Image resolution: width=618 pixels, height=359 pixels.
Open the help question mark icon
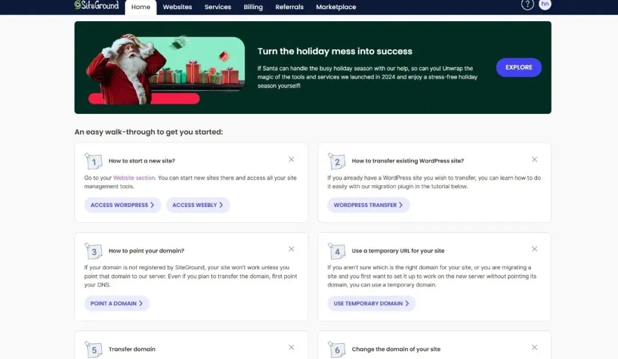tap(528, 5)
